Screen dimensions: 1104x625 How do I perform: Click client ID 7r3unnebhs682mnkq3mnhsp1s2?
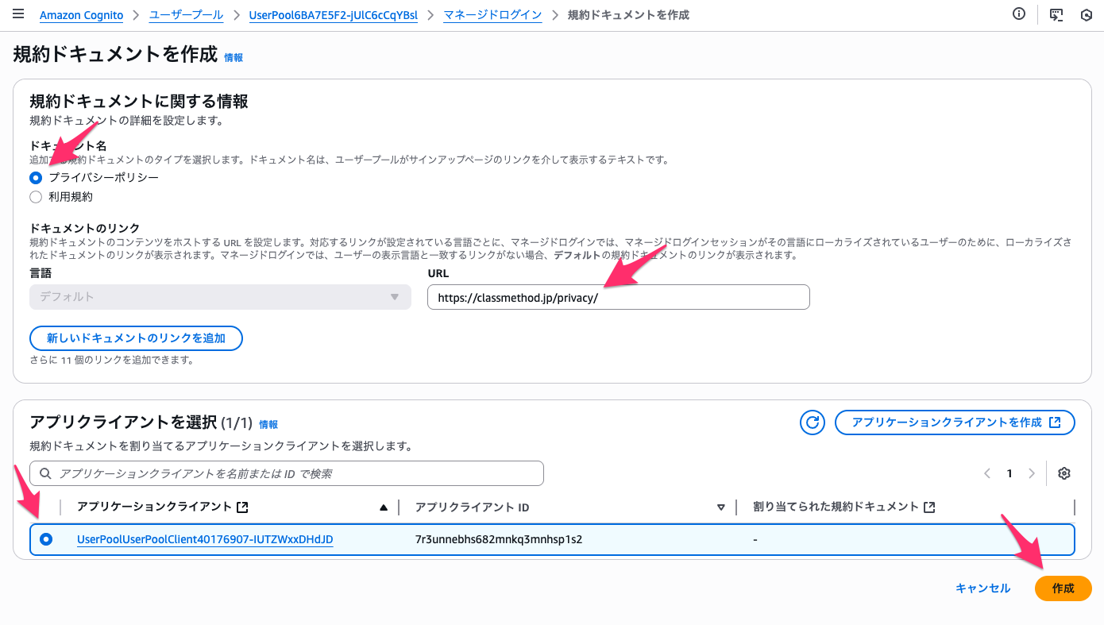point(499,540)
